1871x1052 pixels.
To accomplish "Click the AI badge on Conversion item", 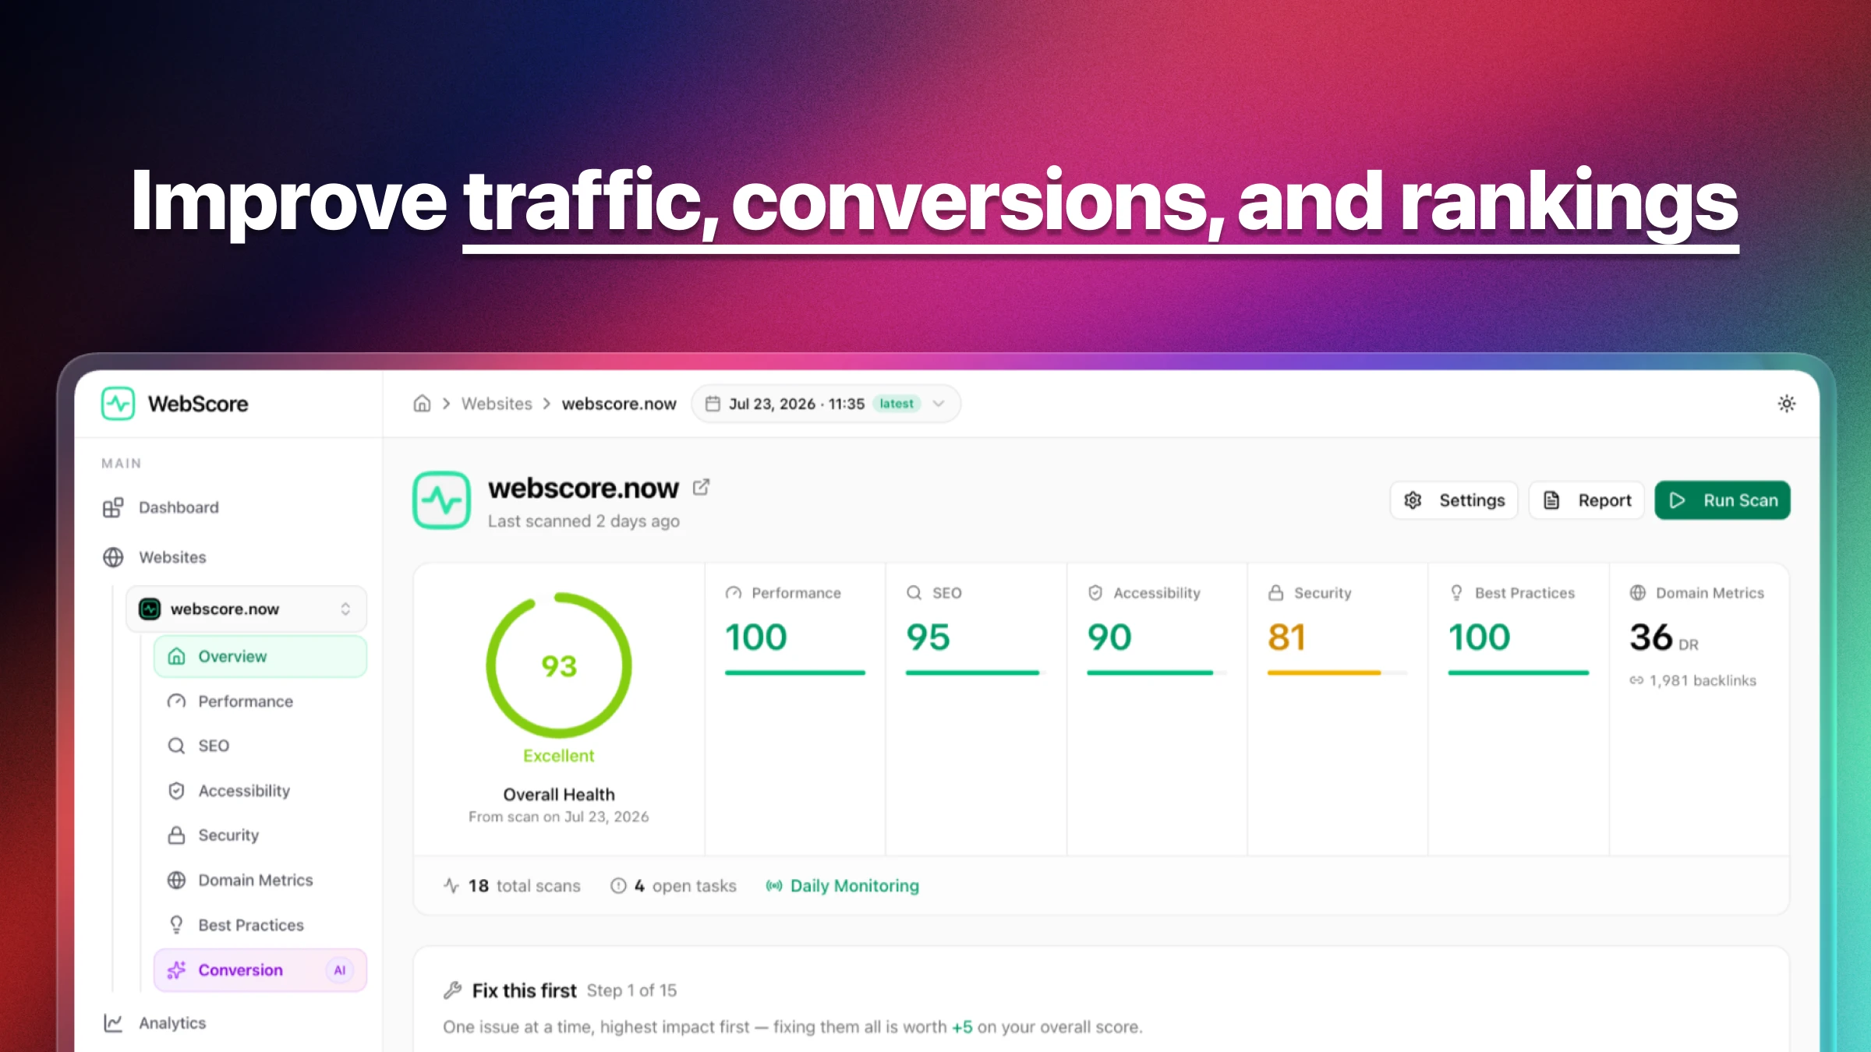I will (340, 970).
